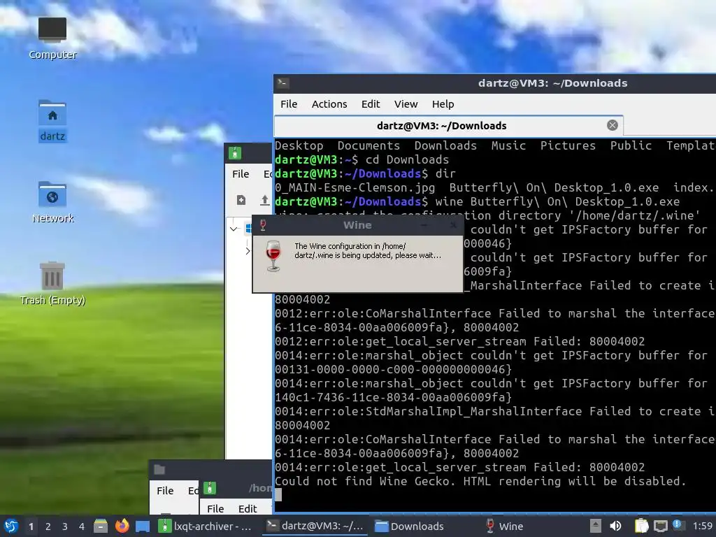
Task: Open the clipboard manager tray icon
Action: pos(641,526)
